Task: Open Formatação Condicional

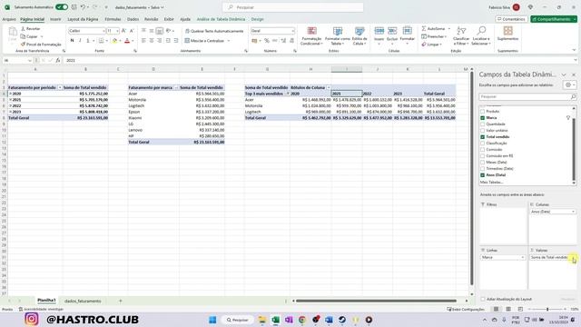Action: click(x=311, y=36)
